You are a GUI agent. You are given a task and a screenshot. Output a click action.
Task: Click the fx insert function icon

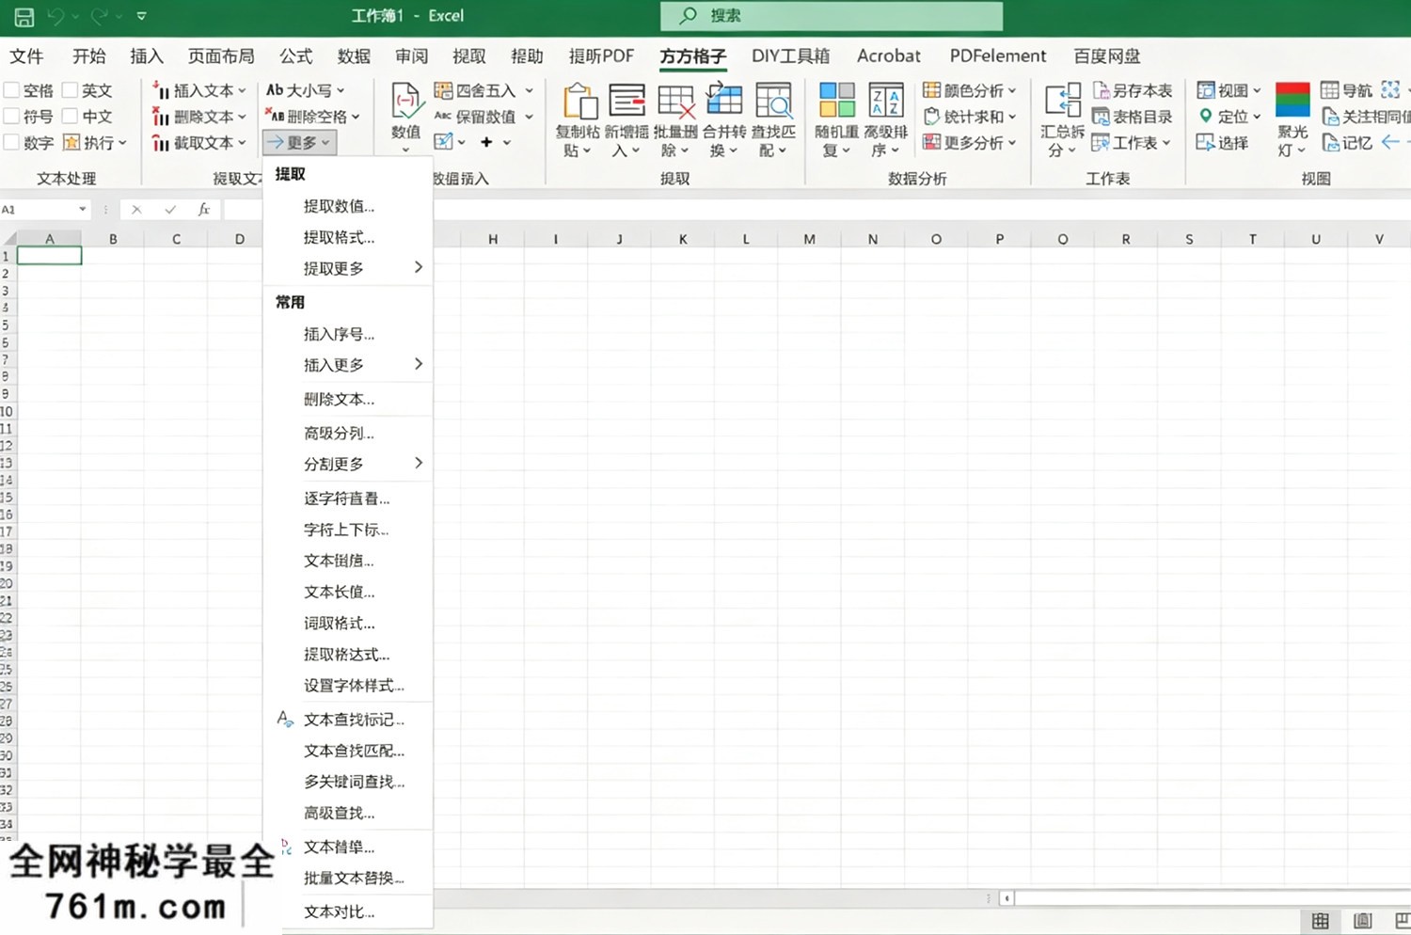204,210
